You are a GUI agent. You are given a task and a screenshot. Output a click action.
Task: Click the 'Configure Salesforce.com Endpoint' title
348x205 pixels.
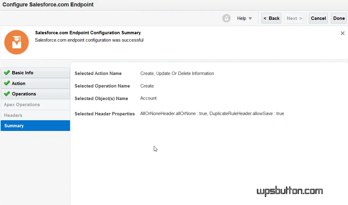pyautogui.click(x=48, y=5)
